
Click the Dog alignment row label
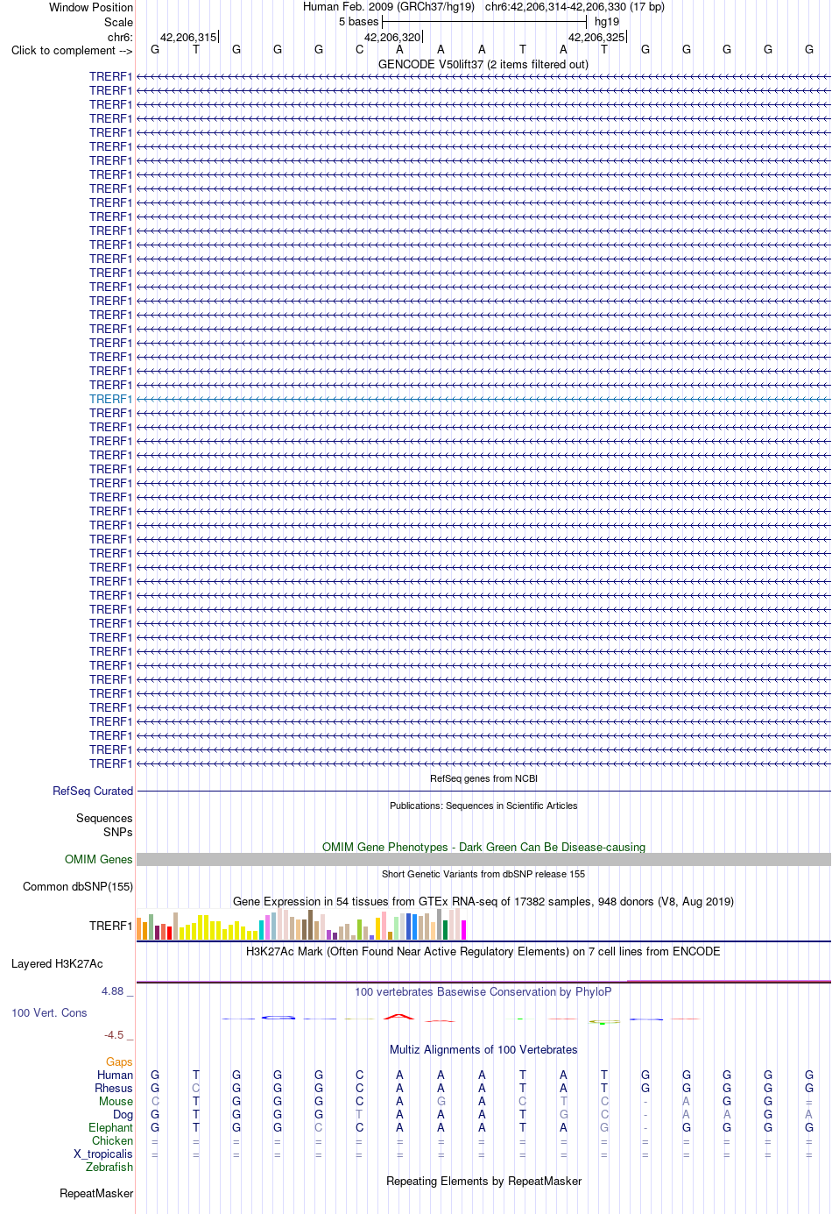(x=123, y=1114)
